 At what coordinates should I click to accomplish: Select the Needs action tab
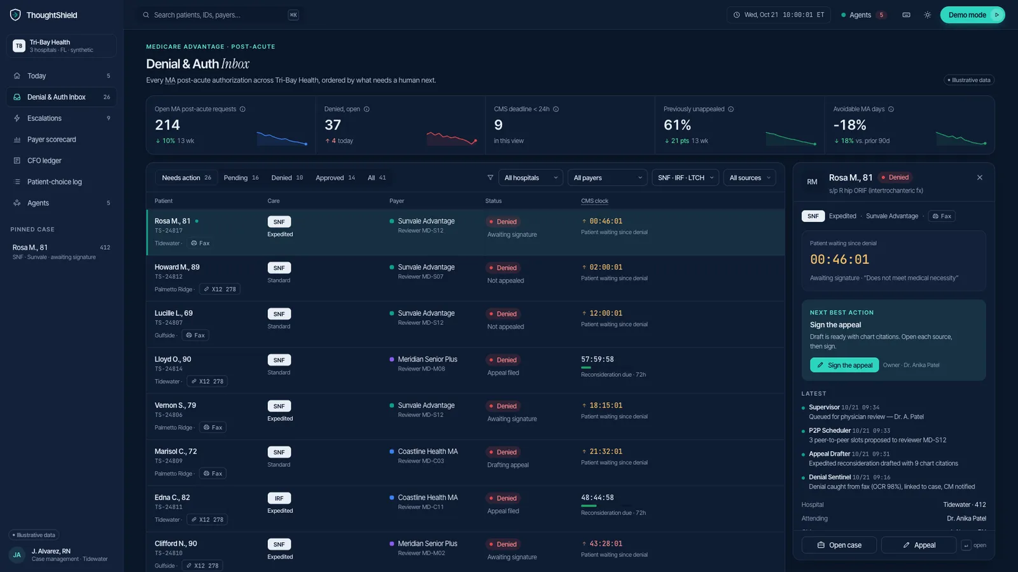tap(186, 178)
